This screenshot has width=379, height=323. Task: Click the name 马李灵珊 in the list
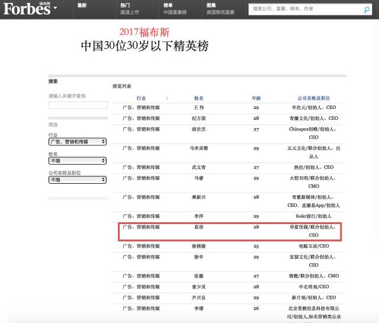[x=198, y=148]
